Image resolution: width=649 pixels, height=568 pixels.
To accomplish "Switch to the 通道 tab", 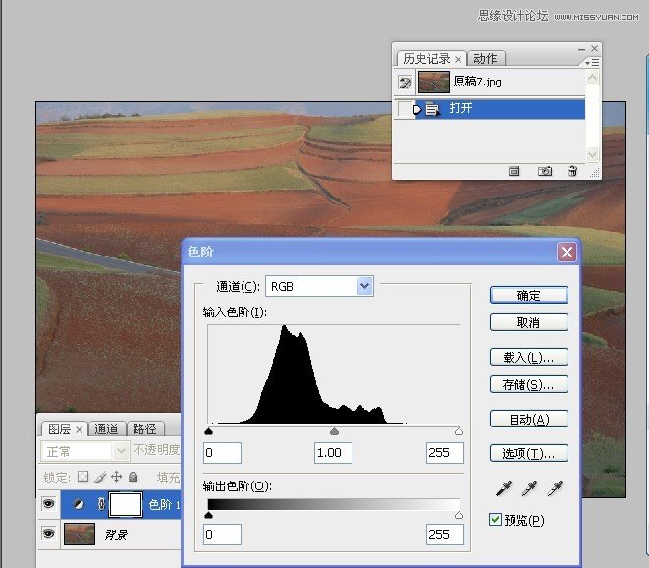I will tap(106, 428).
